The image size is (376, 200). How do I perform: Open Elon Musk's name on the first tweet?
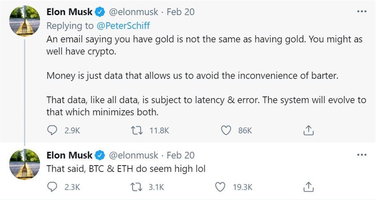click(x=69, y=12)
